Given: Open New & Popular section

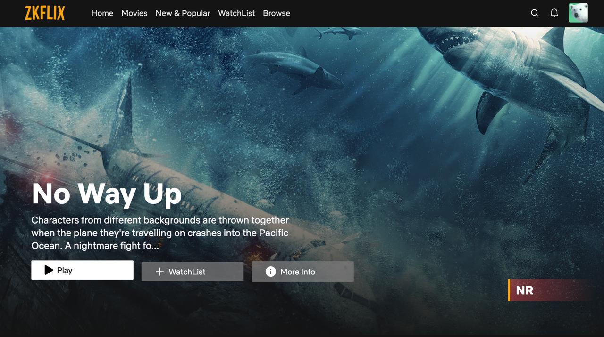Looking at the screenshot, I should click(183, 13).
